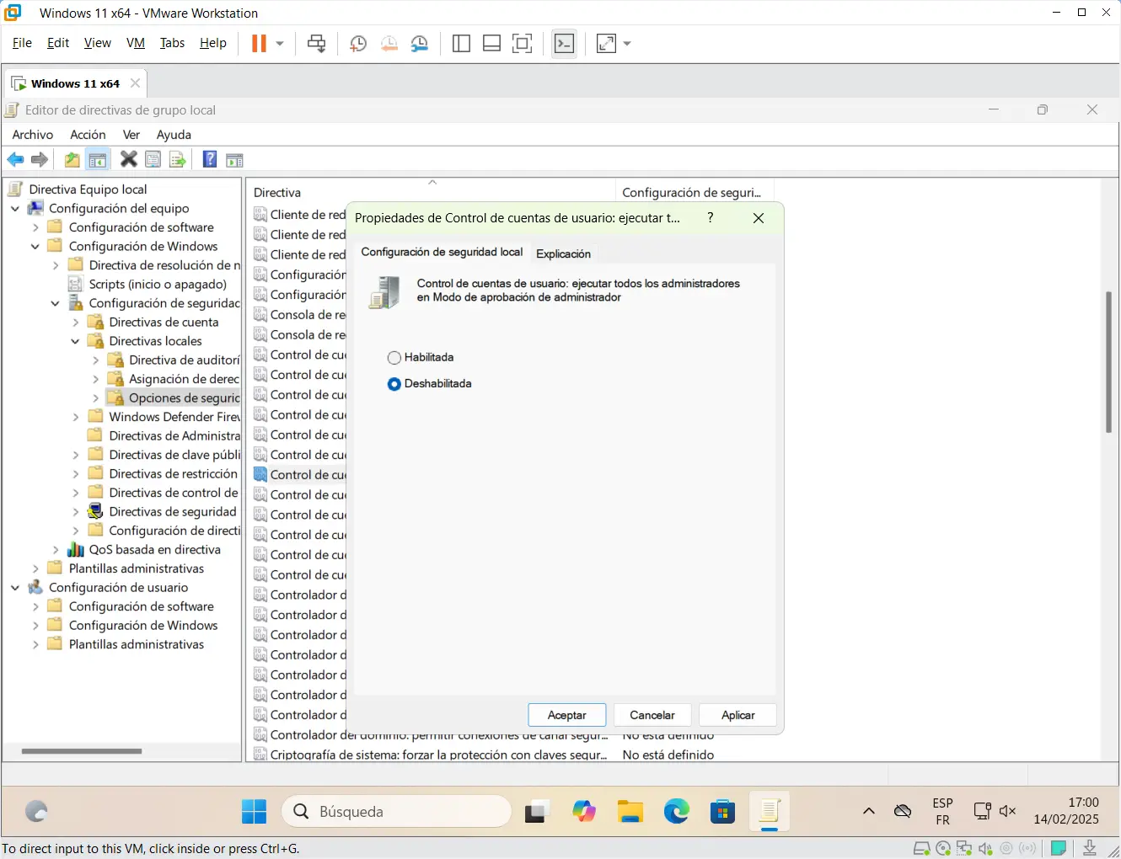This screenshot has width=1121, height=859.
Task: Open the Ver menu in policy editor
Action: click(x=131, y=135)
